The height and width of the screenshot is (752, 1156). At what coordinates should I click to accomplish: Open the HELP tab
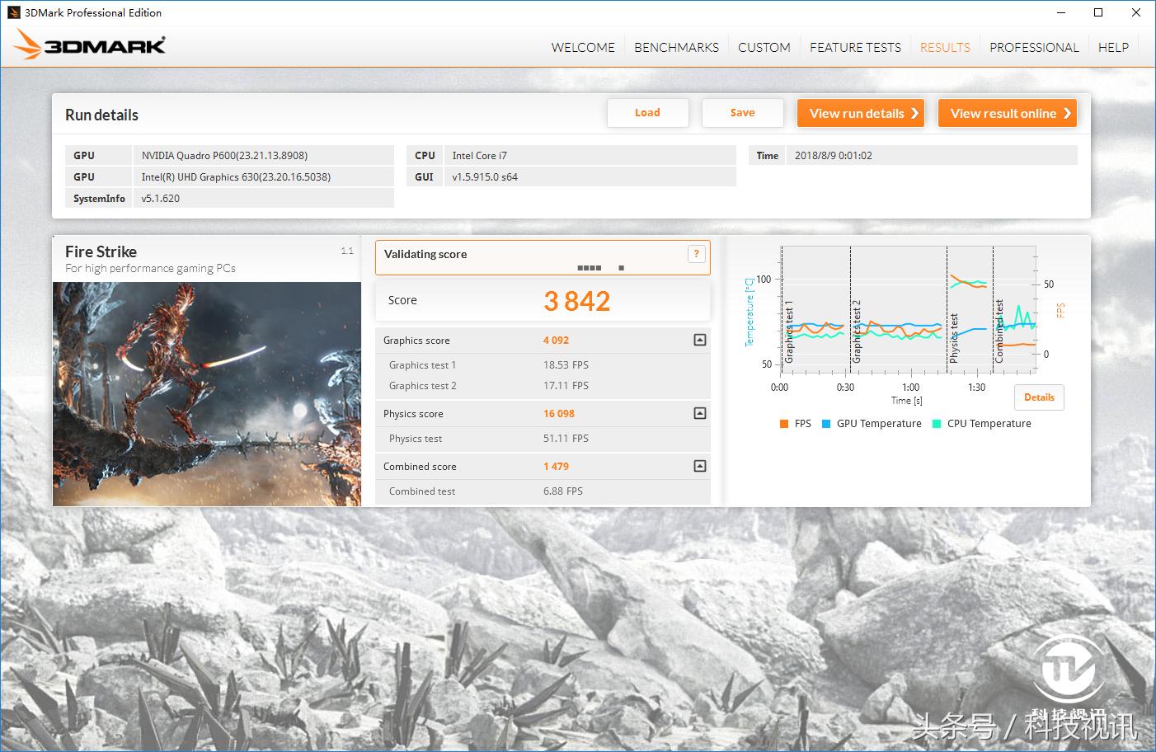pos(1113,47)
